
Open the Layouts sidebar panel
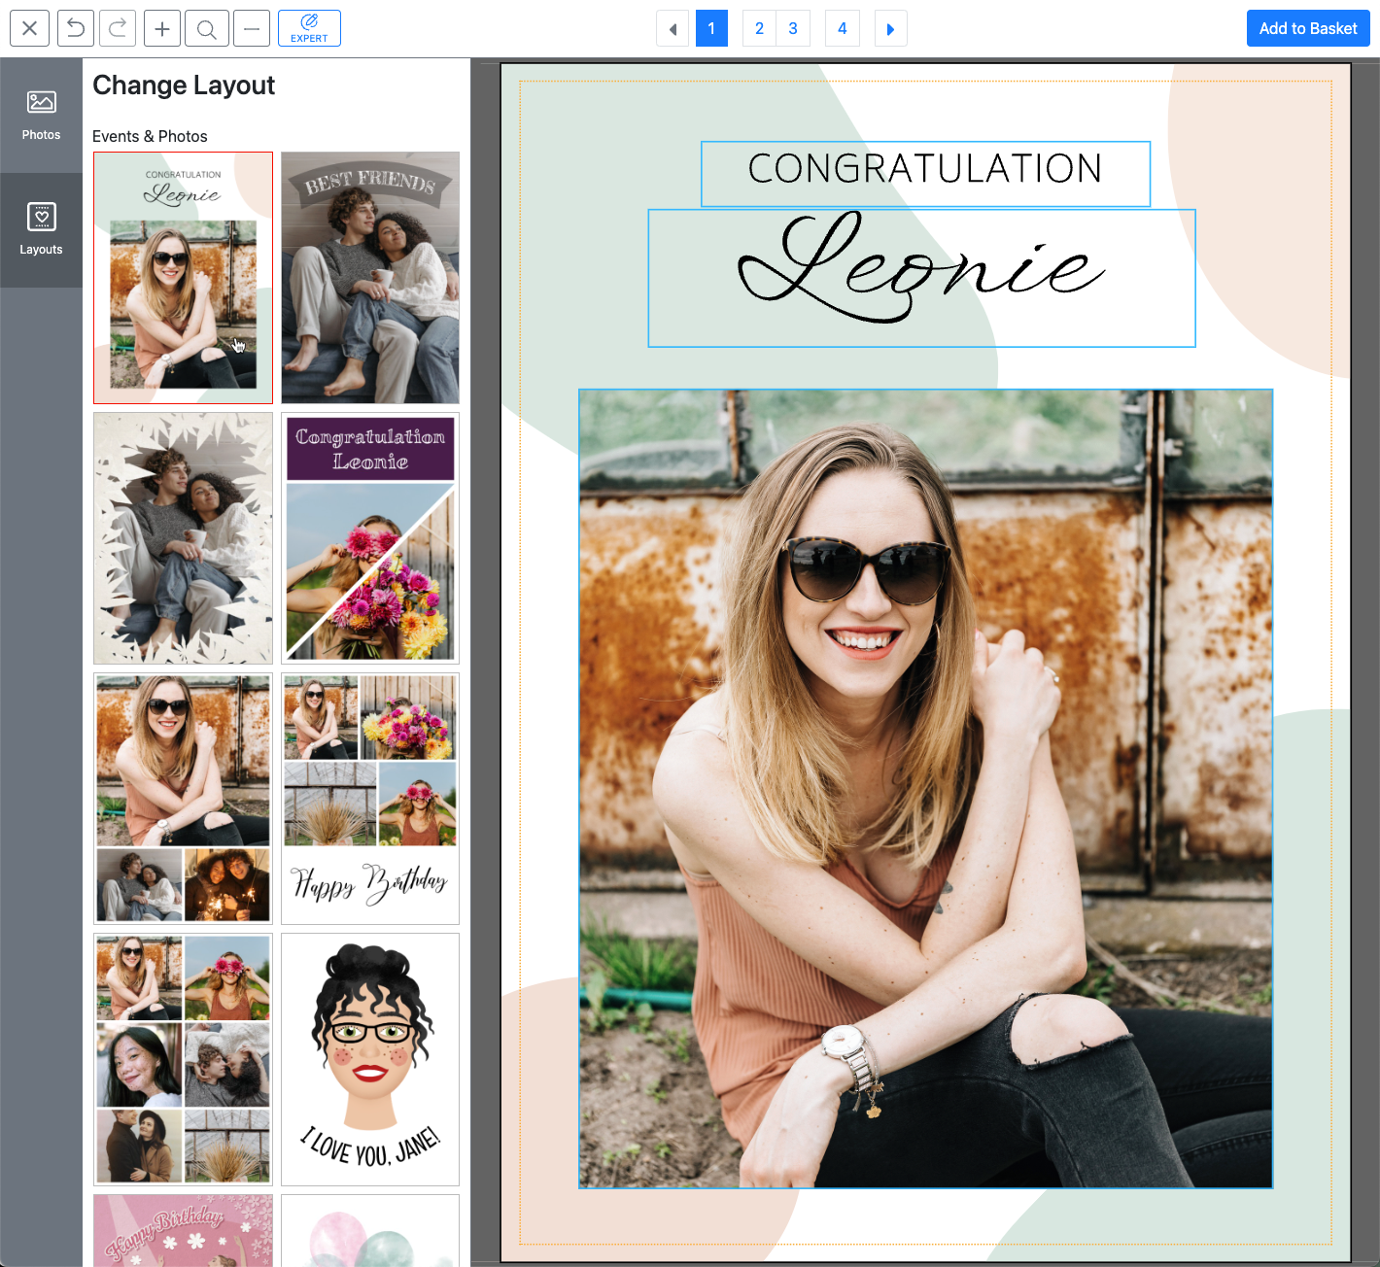pos(41,230)
